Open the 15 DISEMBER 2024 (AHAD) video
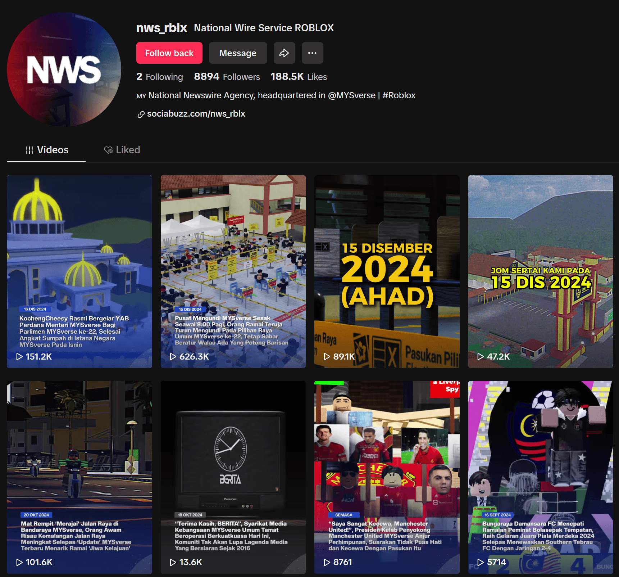 click(x=387, y=271)
